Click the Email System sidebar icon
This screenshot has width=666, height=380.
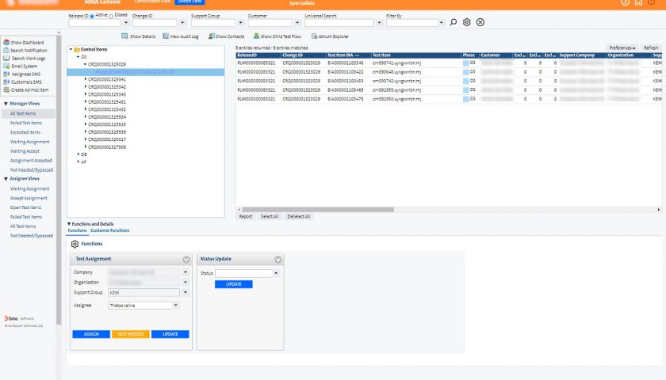[x=5, y=66]
